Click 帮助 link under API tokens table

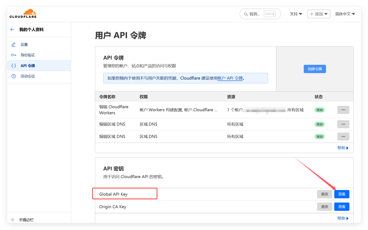343,148
